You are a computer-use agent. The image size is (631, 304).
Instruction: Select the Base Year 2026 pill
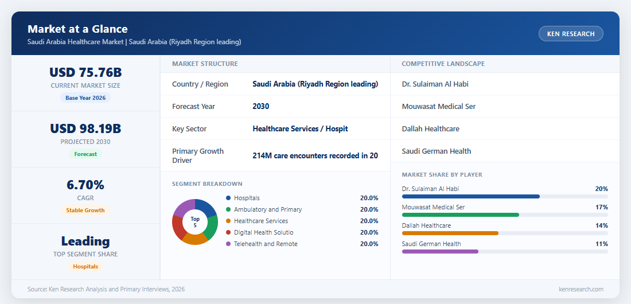(x=85, y=98)
